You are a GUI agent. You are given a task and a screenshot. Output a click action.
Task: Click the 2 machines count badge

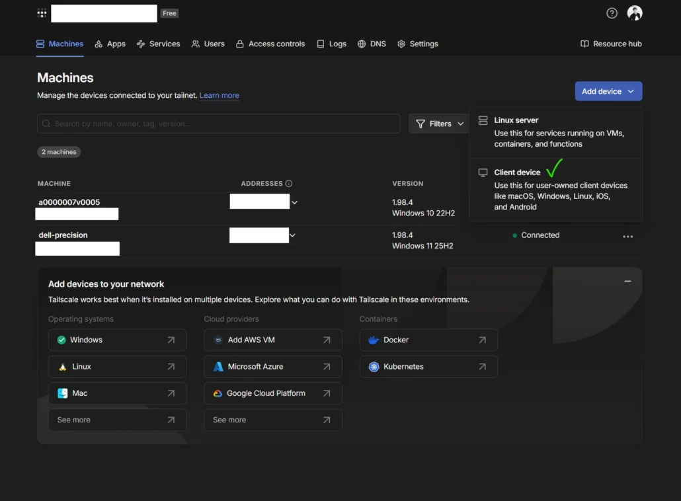[x=59, y=152]
